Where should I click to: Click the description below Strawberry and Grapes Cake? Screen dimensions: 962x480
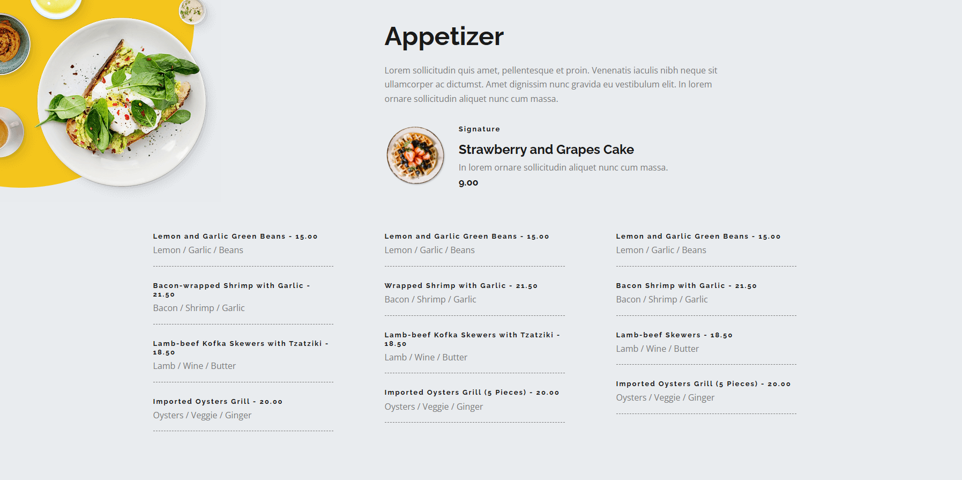563,167
